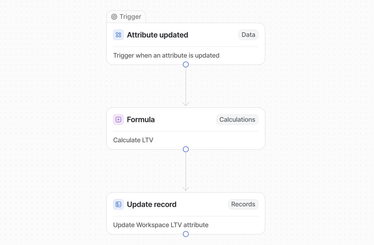Click the Update record node icon
Image resolution: width=374 pixels, height=245 pixels.
[118, 205]
